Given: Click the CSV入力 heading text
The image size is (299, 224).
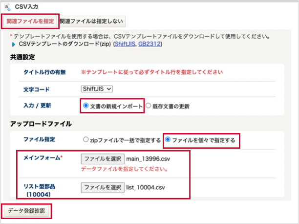Looking at the screenshot, I should click(x=26, y=7).
